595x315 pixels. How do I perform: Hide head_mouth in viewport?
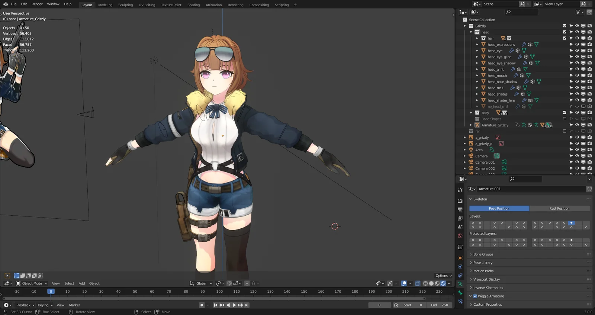tap(577, 75)
